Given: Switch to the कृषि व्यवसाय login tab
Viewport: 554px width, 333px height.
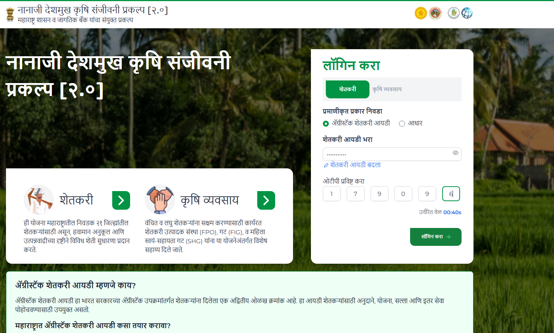Looking at the screenshot, I should (387, 89).
